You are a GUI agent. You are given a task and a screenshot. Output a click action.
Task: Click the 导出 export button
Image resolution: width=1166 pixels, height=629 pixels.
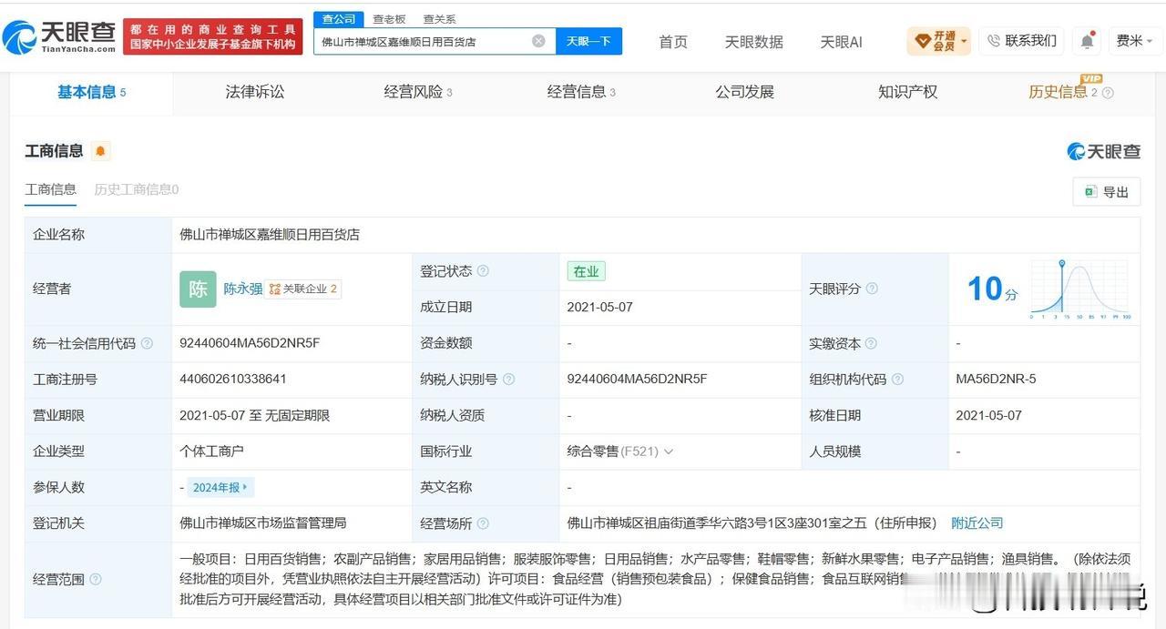[x=1107, y=191]
